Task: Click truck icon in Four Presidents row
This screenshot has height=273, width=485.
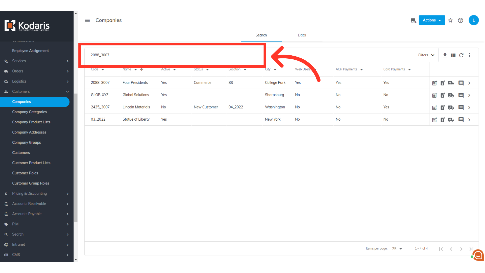Action: 451,83
